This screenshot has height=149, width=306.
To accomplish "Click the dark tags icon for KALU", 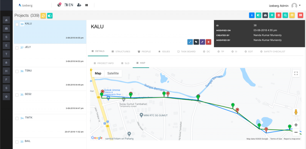I will [196, 42].
